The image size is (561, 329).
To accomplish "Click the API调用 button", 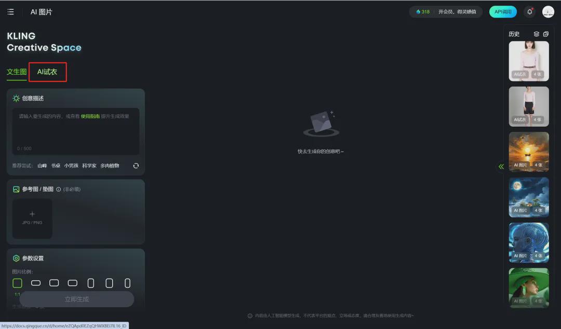I will click(x=502, y=12).
